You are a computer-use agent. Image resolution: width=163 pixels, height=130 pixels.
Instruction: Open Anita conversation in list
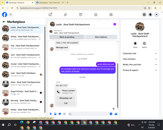point(22,84)
